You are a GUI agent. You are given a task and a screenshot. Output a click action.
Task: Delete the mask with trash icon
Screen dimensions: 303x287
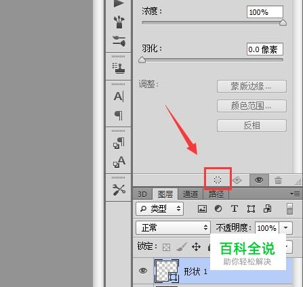tap(278, 180)
